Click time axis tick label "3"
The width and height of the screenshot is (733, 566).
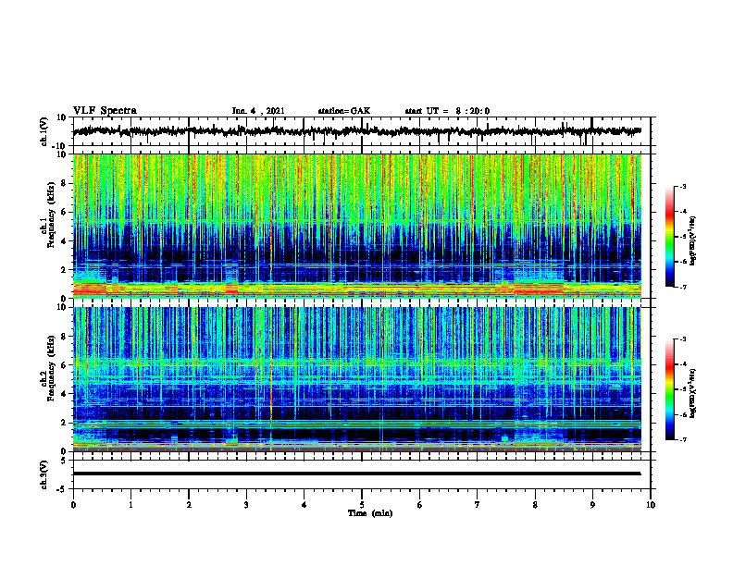click(x=246, y=505)
